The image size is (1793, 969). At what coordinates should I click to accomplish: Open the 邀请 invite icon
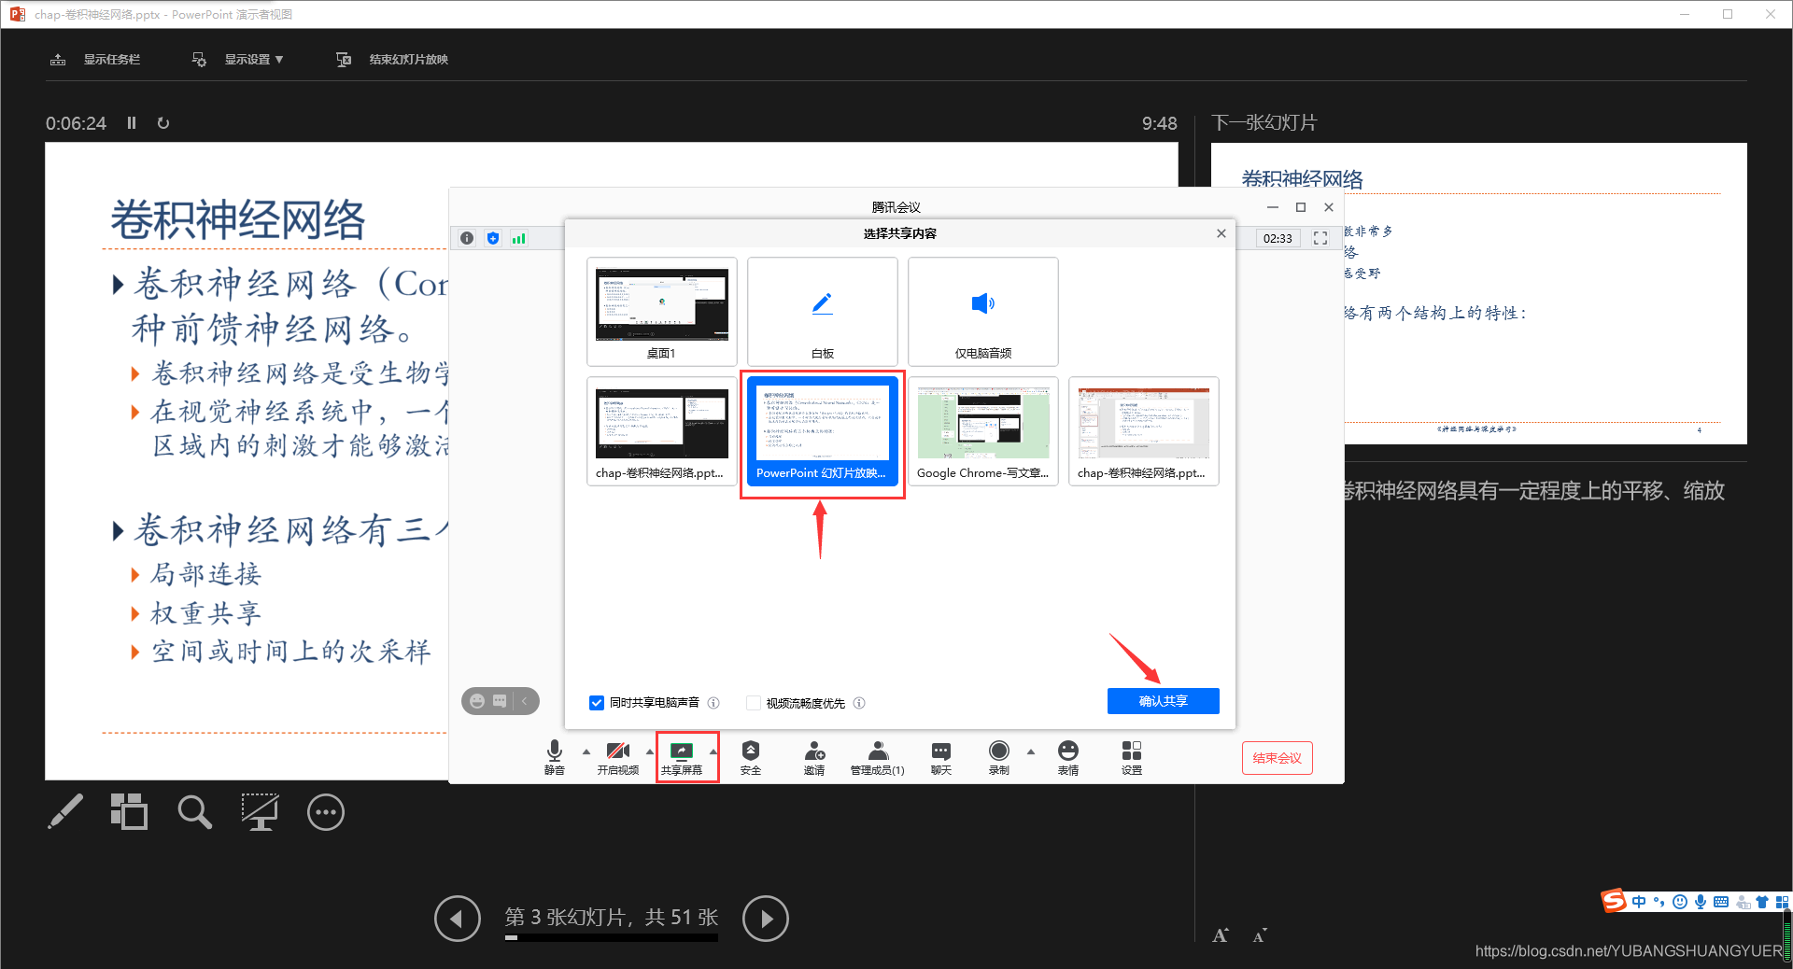(x=814, y=757)
